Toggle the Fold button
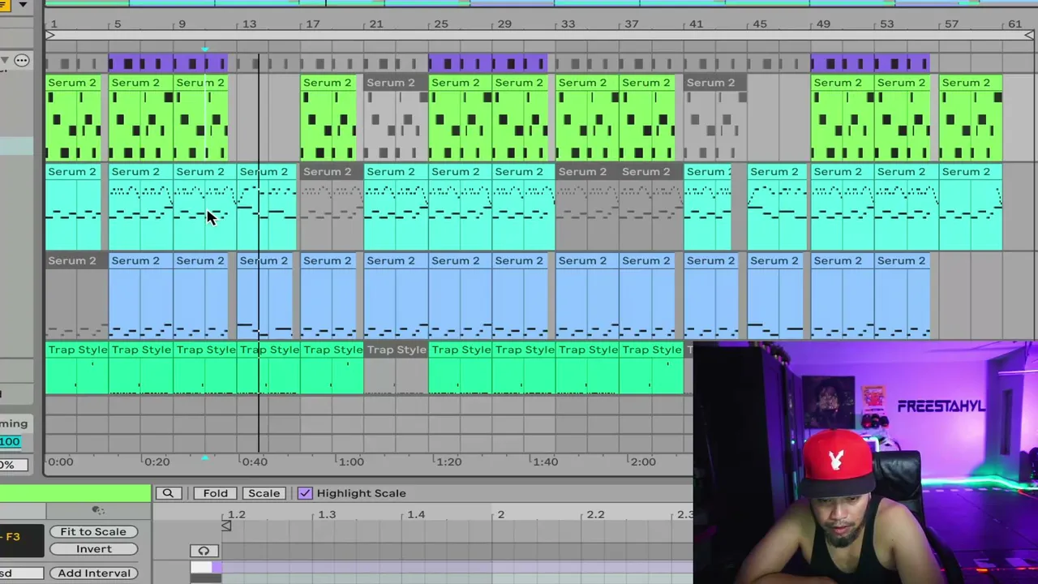1038x584 pixels. (215, 493)
